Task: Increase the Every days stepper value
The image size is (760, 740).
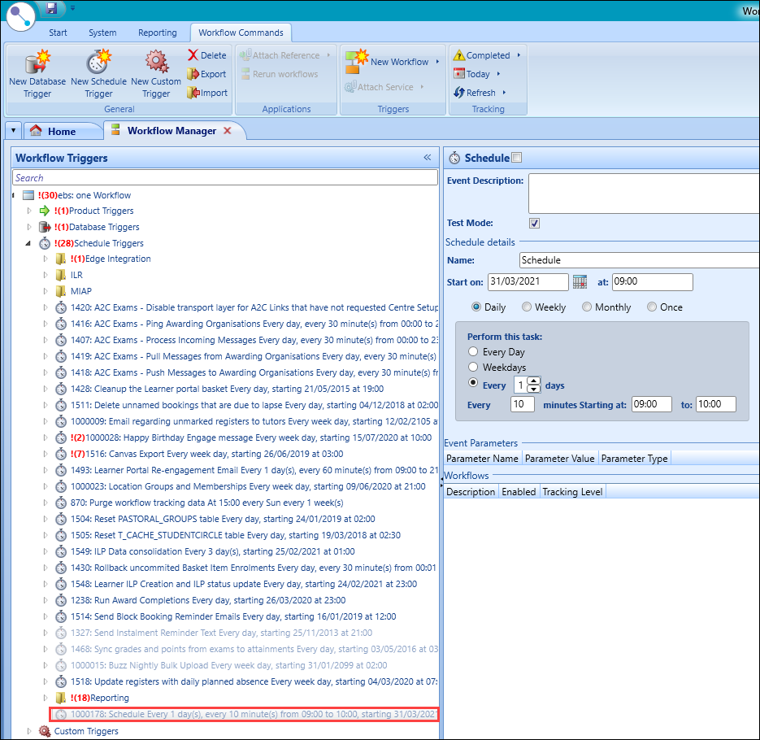Action: [x=534, y=381]
